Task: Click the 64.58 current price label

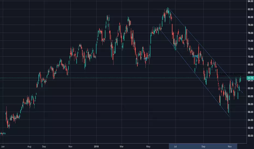Action: 250,78
